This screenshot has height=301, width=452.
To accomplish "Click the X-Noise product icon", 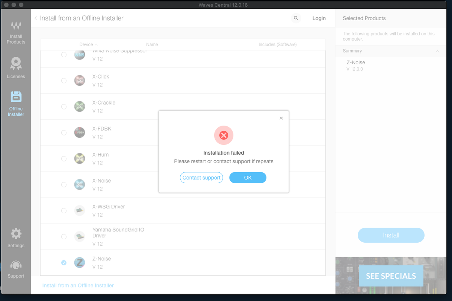I will pos(79,184).
